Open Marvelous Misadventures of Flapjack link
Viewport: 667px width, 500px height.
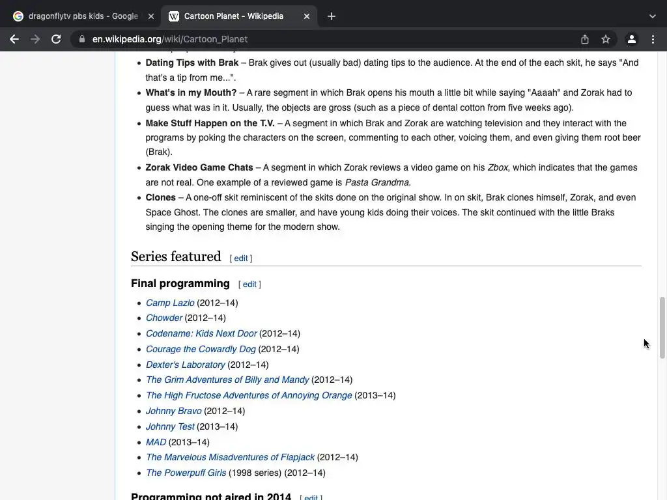coord(230,457)
